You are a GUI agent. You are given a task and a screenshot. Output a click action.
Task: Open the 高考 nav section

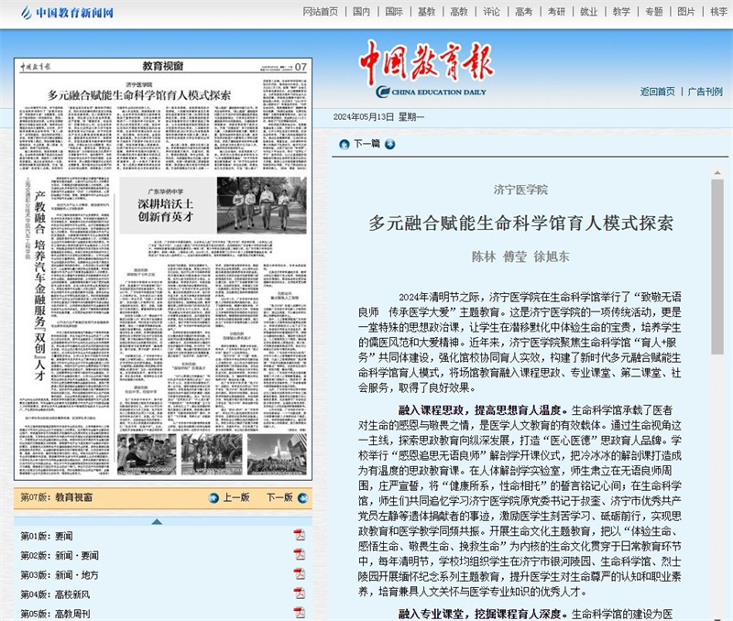tap(523, 12)
